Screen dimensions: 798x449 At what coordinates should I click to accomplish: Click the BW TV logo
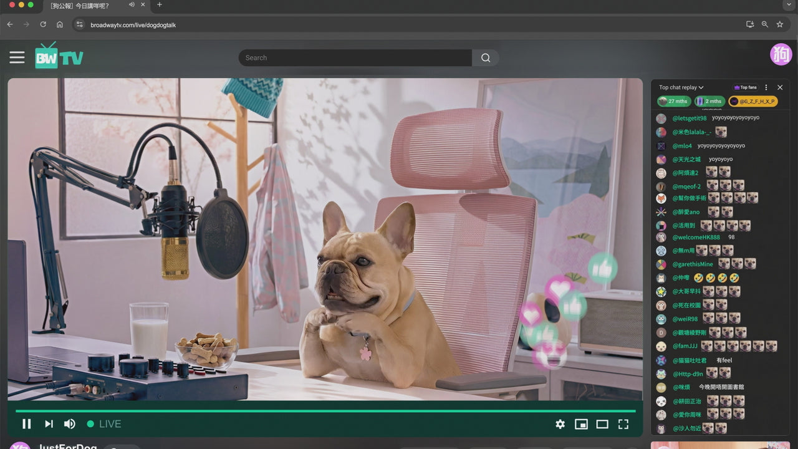(59, 57)
